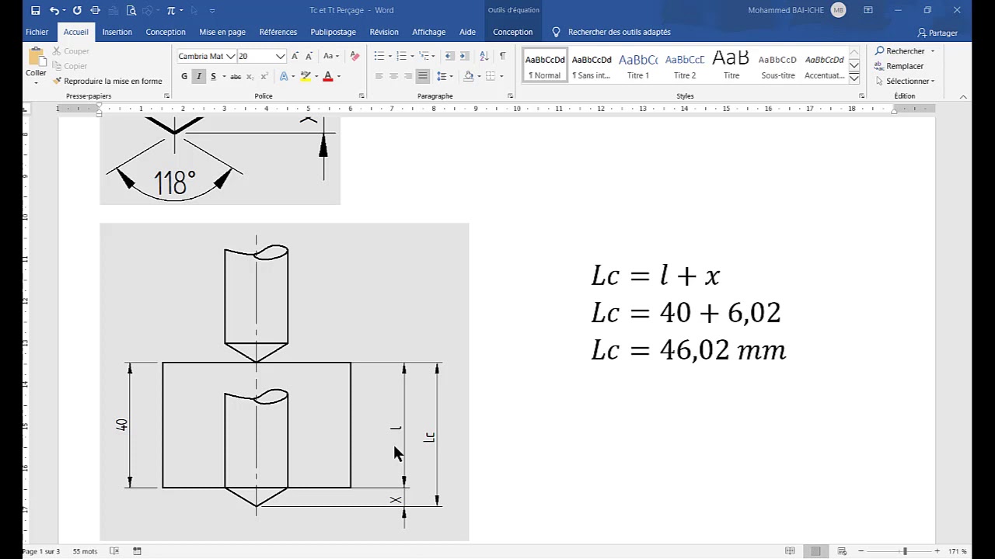Viewport: 995px width, 559px height.
Task: Open ribbon display options icon
Action: [868, 10]
